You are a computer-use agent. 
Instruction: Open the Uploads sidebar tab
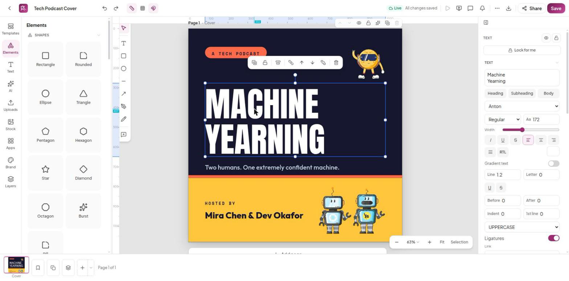[x=10, y=105]
